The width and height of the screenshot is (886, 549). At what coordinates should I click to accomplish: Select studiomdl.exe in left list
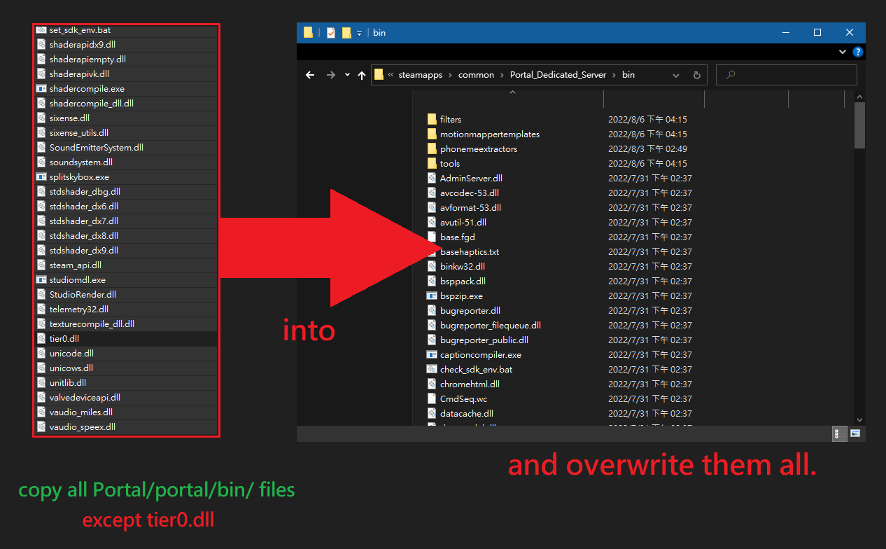126,279
